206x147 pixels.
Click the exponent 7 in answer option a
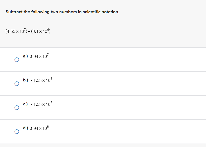pyautogui.click(x=48, y=55)
